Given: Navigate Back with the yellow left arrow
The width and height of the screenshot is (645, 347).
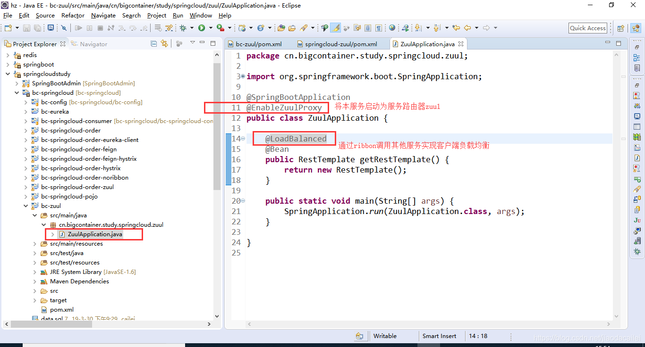Looking at the screenshot, I should 467,28.
